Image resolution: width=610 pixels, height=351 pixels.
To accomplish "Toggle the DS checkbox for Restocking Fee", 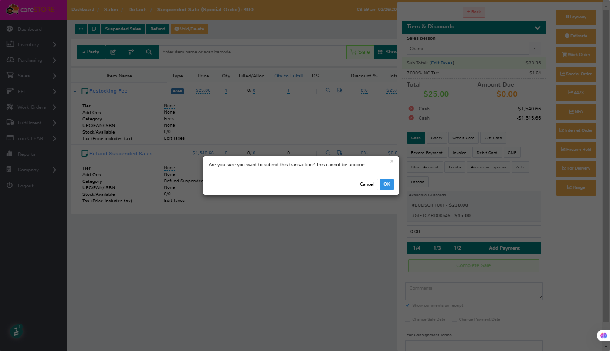I will [x=314, y=91].
